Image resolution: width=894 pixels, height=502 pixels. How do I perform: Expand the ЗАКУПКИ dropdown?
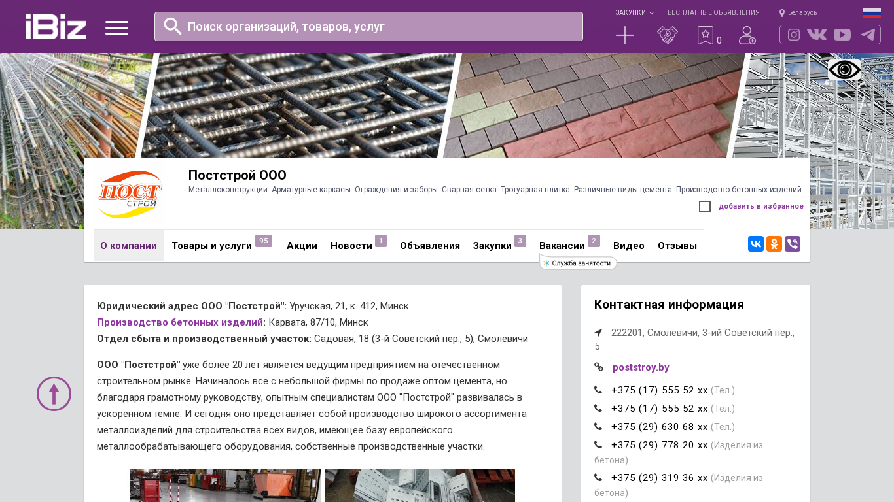point(634,13)
